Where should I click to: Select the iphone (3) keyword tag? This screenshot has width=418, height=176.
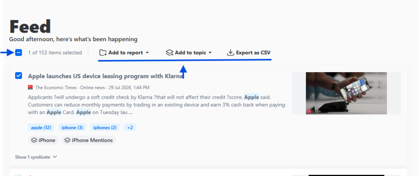pyautogui.click(x=72, y=128)
